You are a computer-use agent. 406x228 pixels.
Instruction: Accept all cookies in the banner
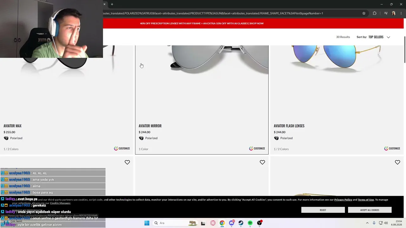coord(370,210)
